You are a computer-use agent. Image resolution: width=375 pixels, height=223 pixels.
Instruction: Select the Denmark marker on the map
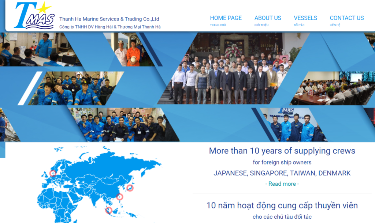point(53,173)
